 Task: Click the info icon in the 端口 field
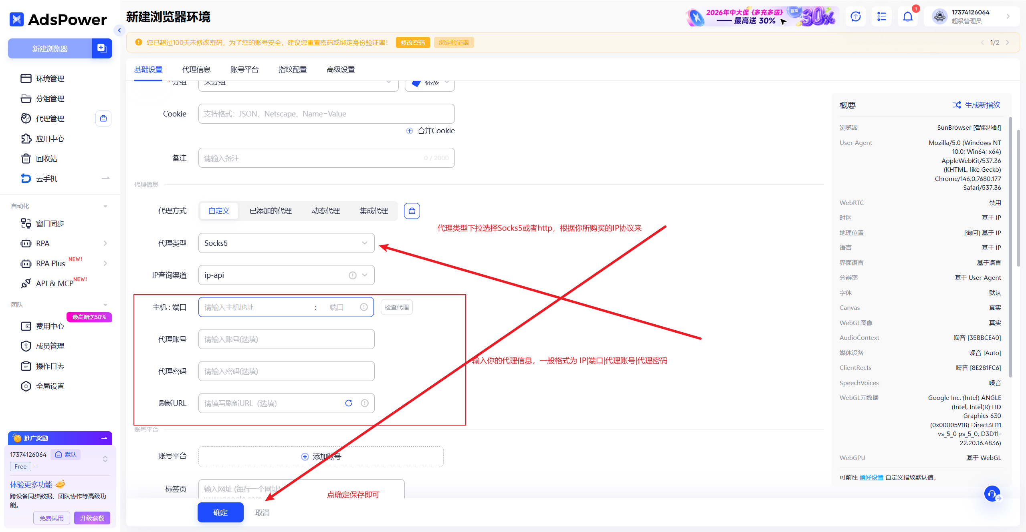pyautogui.click(x=364, y=307)
